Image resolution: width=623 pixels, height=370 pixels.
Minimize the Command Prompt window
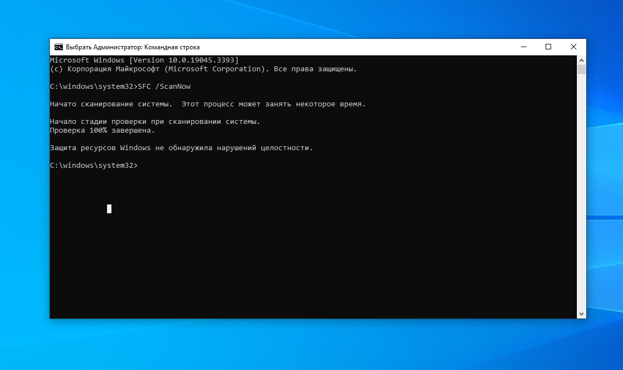(x=524, y=47)
